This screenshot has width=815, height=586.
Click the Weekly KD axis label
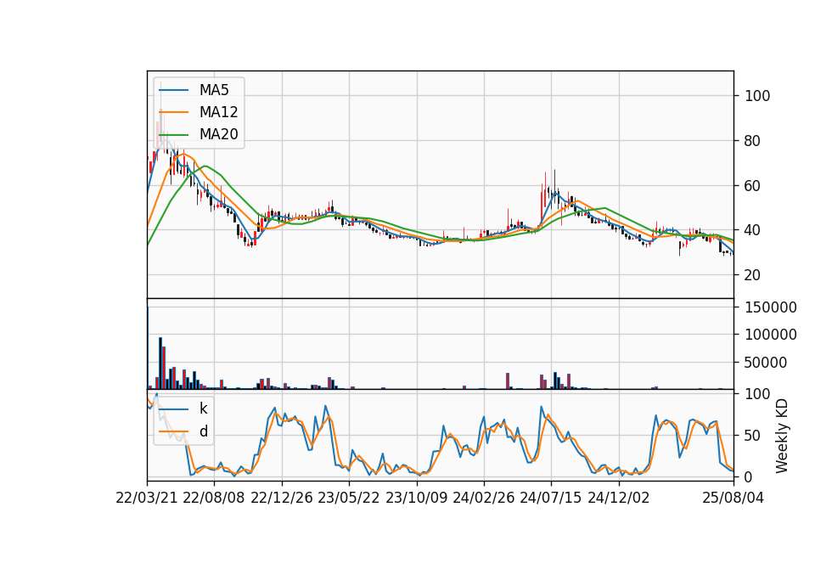pyautogui.click(x=782, y=436)
